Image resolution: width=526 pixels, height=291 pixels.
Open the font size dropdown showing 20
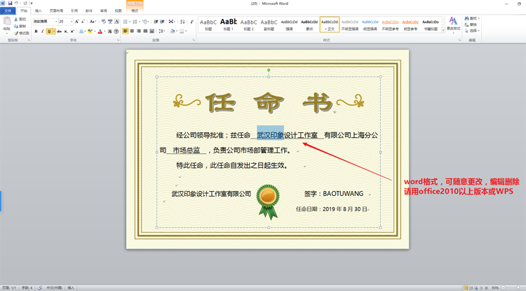click(71, 22)
